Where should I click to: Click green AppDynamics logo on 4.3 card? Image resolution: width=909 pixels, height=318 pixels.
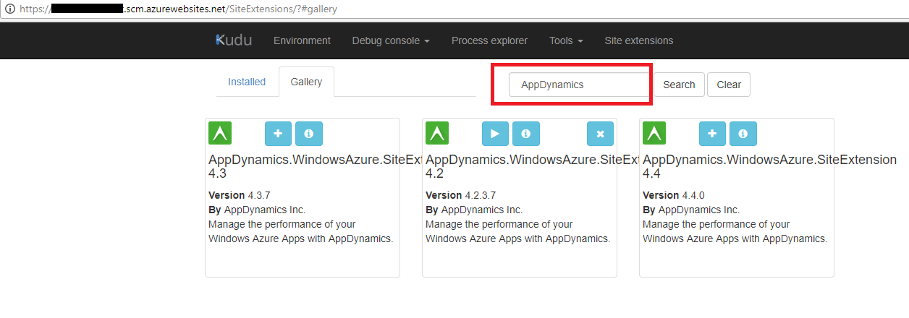tap(220, 133)
